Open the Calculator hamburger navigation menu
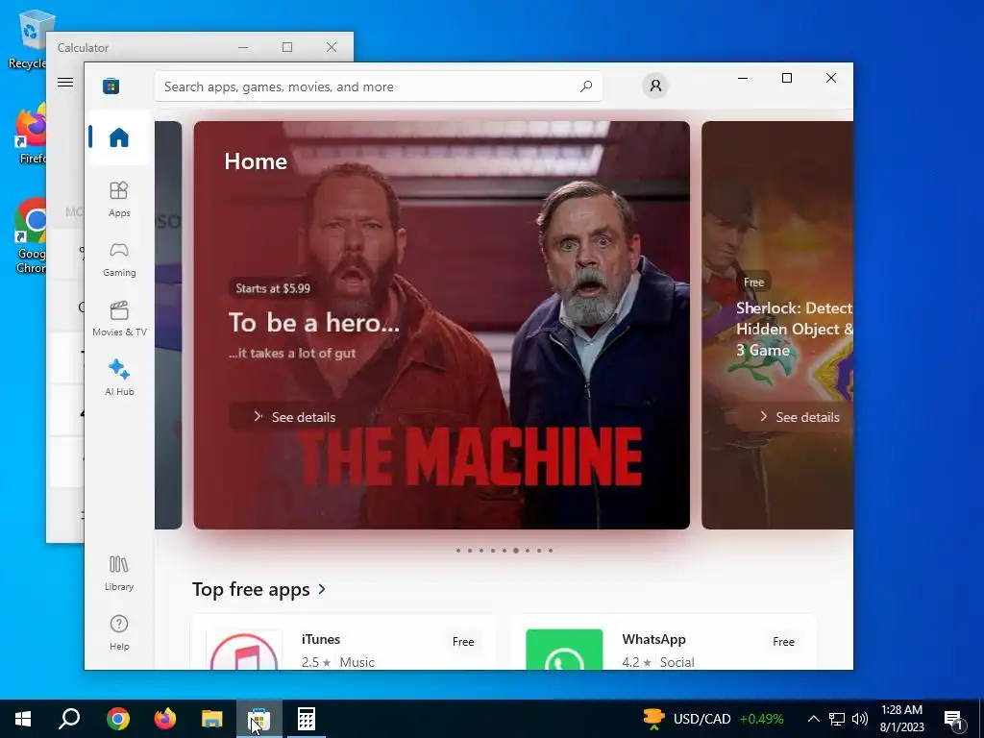 coord(65,82)
